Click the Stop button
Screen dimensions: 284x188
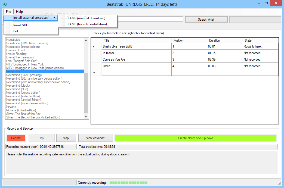(66, 138)
